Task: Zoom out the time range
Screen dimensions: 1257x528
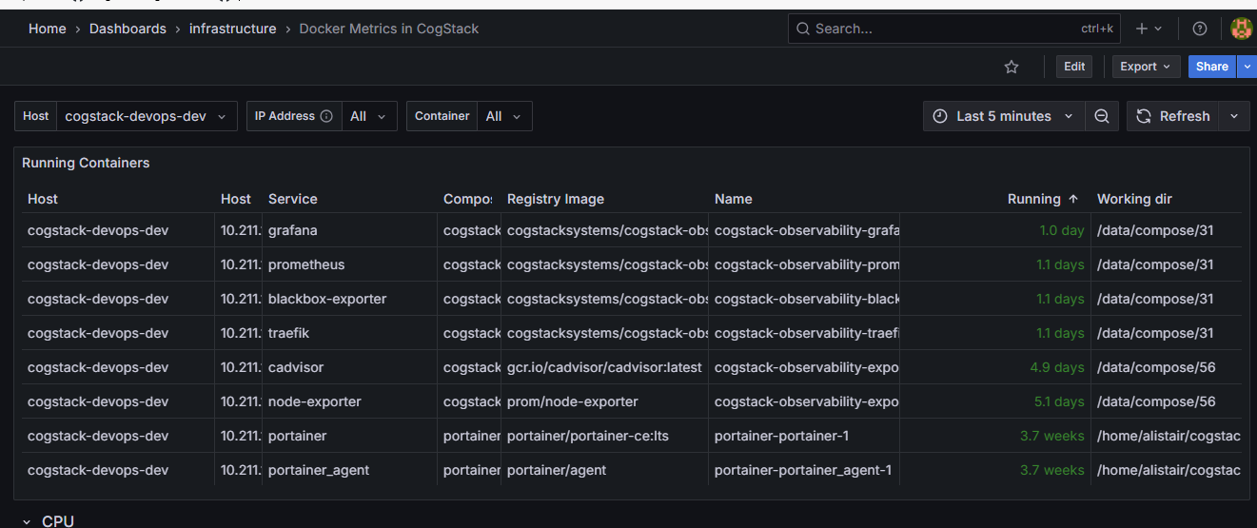Action: [x=1102, y=116]
